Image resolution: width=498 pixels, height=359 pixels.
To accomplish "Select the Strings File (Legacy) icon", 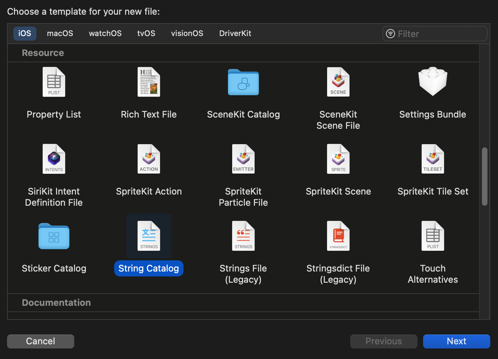I will coord(243,236).
